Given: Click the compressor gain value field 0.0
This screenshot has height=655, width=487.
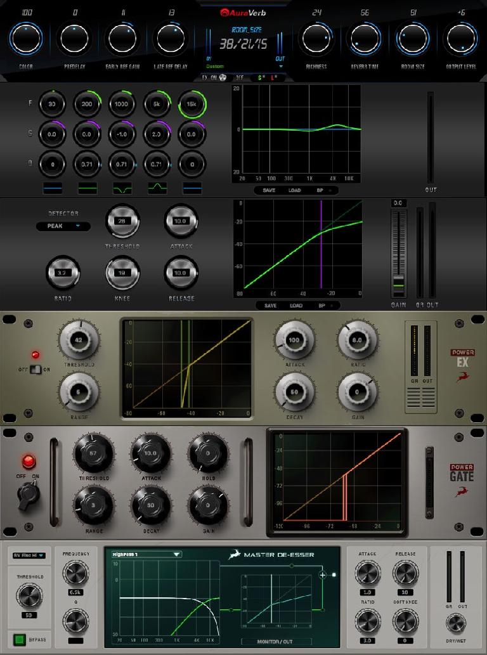Looking at the screenshot, I should pyautogui.click(x=398, y=203).
